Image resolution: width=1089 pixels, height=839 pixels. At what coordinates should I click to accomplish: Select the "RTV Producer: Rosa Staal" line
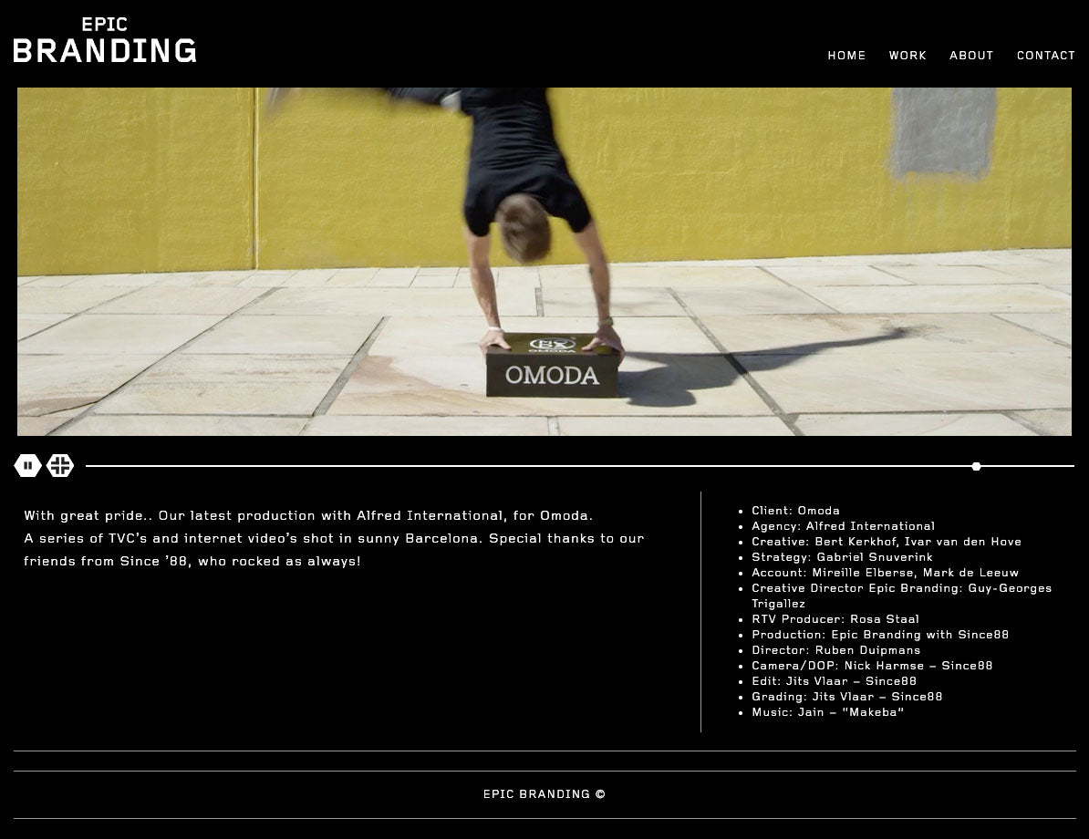(835, 619)
